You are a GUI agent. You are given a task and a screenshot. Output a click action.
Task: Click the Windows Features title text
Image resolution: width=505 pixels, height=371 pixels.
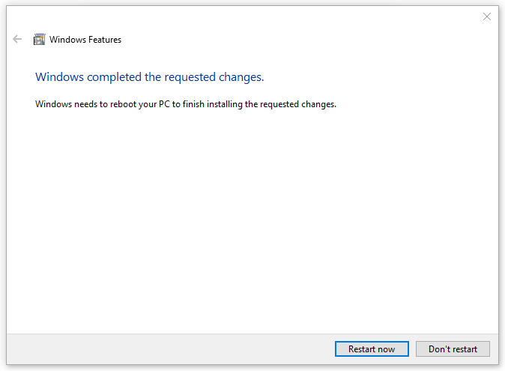85,40
